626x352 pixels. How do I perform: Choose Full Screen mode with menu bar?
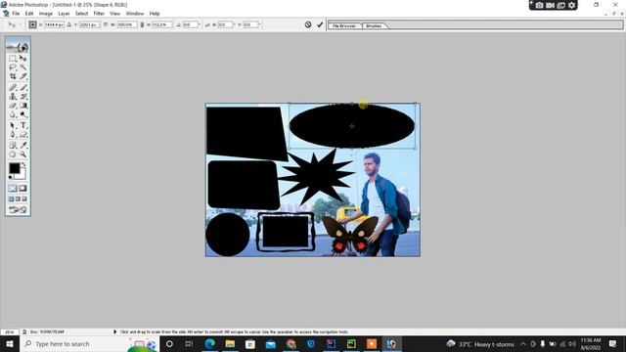coord(18,198)
